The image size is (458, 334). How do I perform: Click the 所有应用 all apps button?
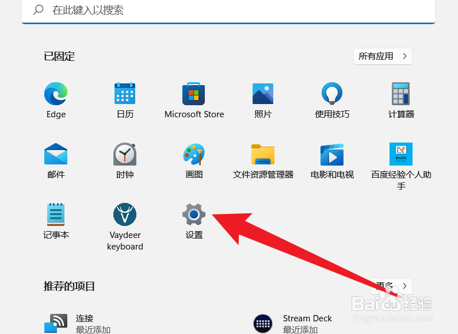click(x=383, y=56)
